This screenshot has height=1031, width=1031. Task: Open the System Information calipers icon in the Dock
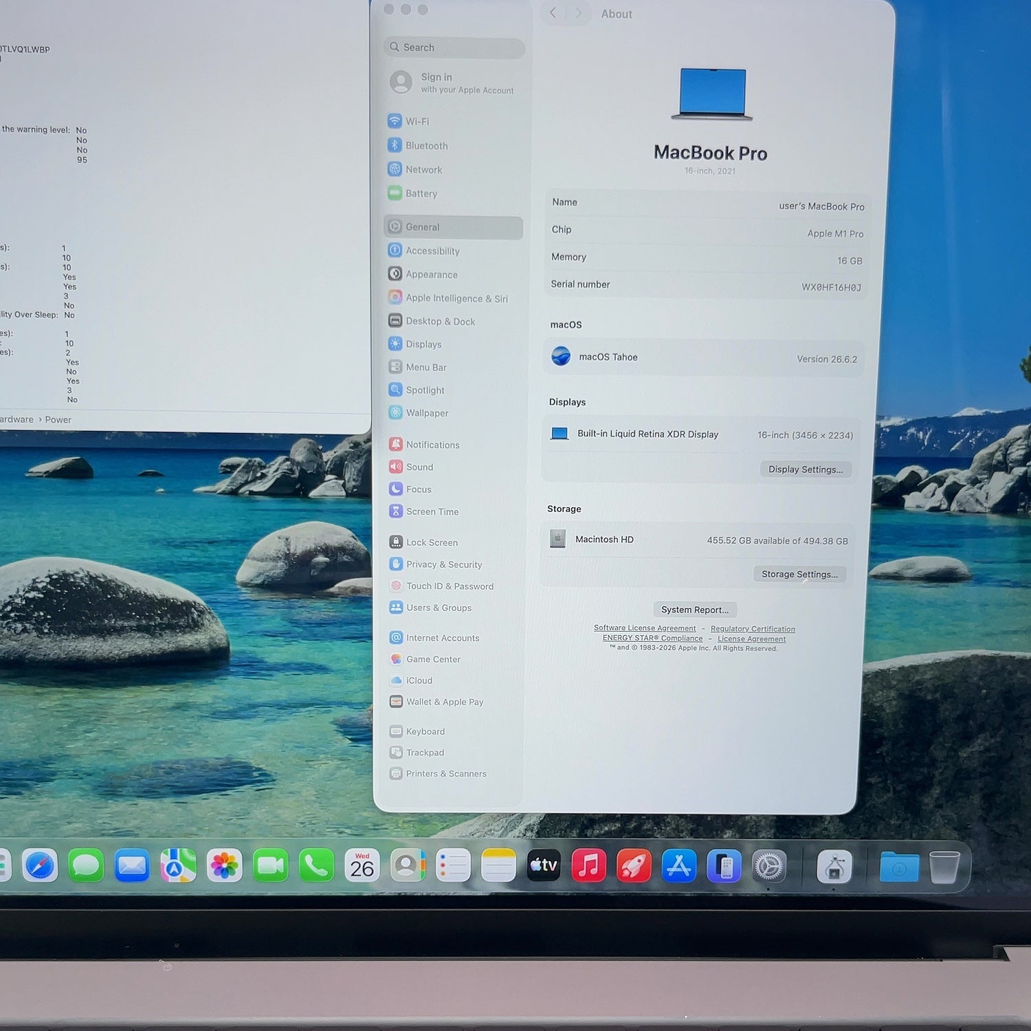[834, 866]
